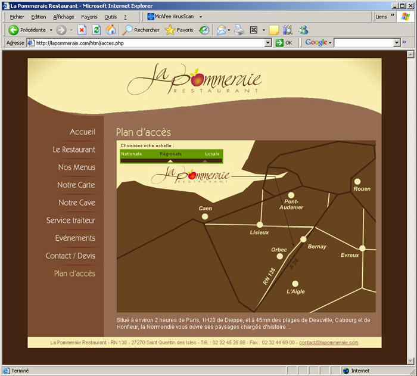This screenshot has width=417, height=376.
Task: Switch the map scale to Locale
Action: click(x=212, y=154)
